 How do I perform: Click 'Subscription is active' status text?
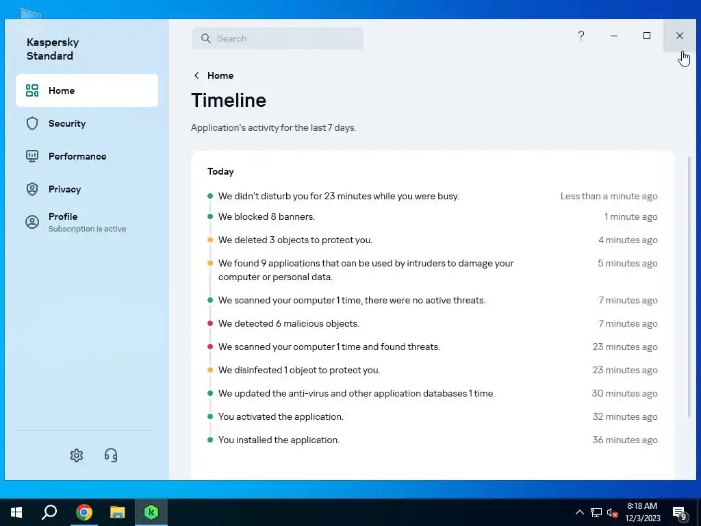point(87,229)
